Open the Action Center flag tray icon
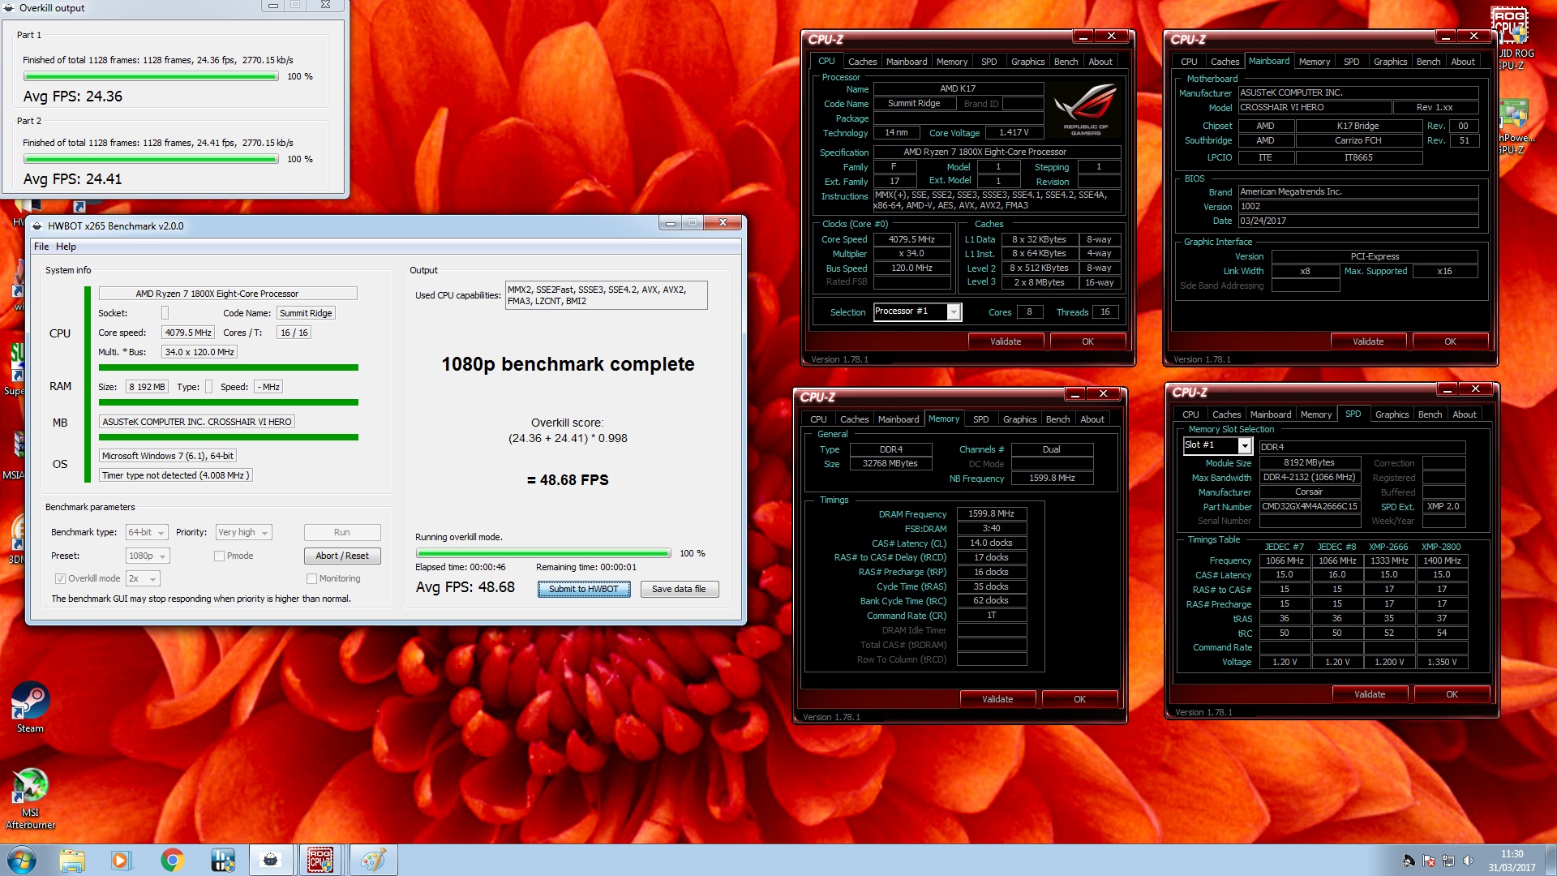 1429,861
